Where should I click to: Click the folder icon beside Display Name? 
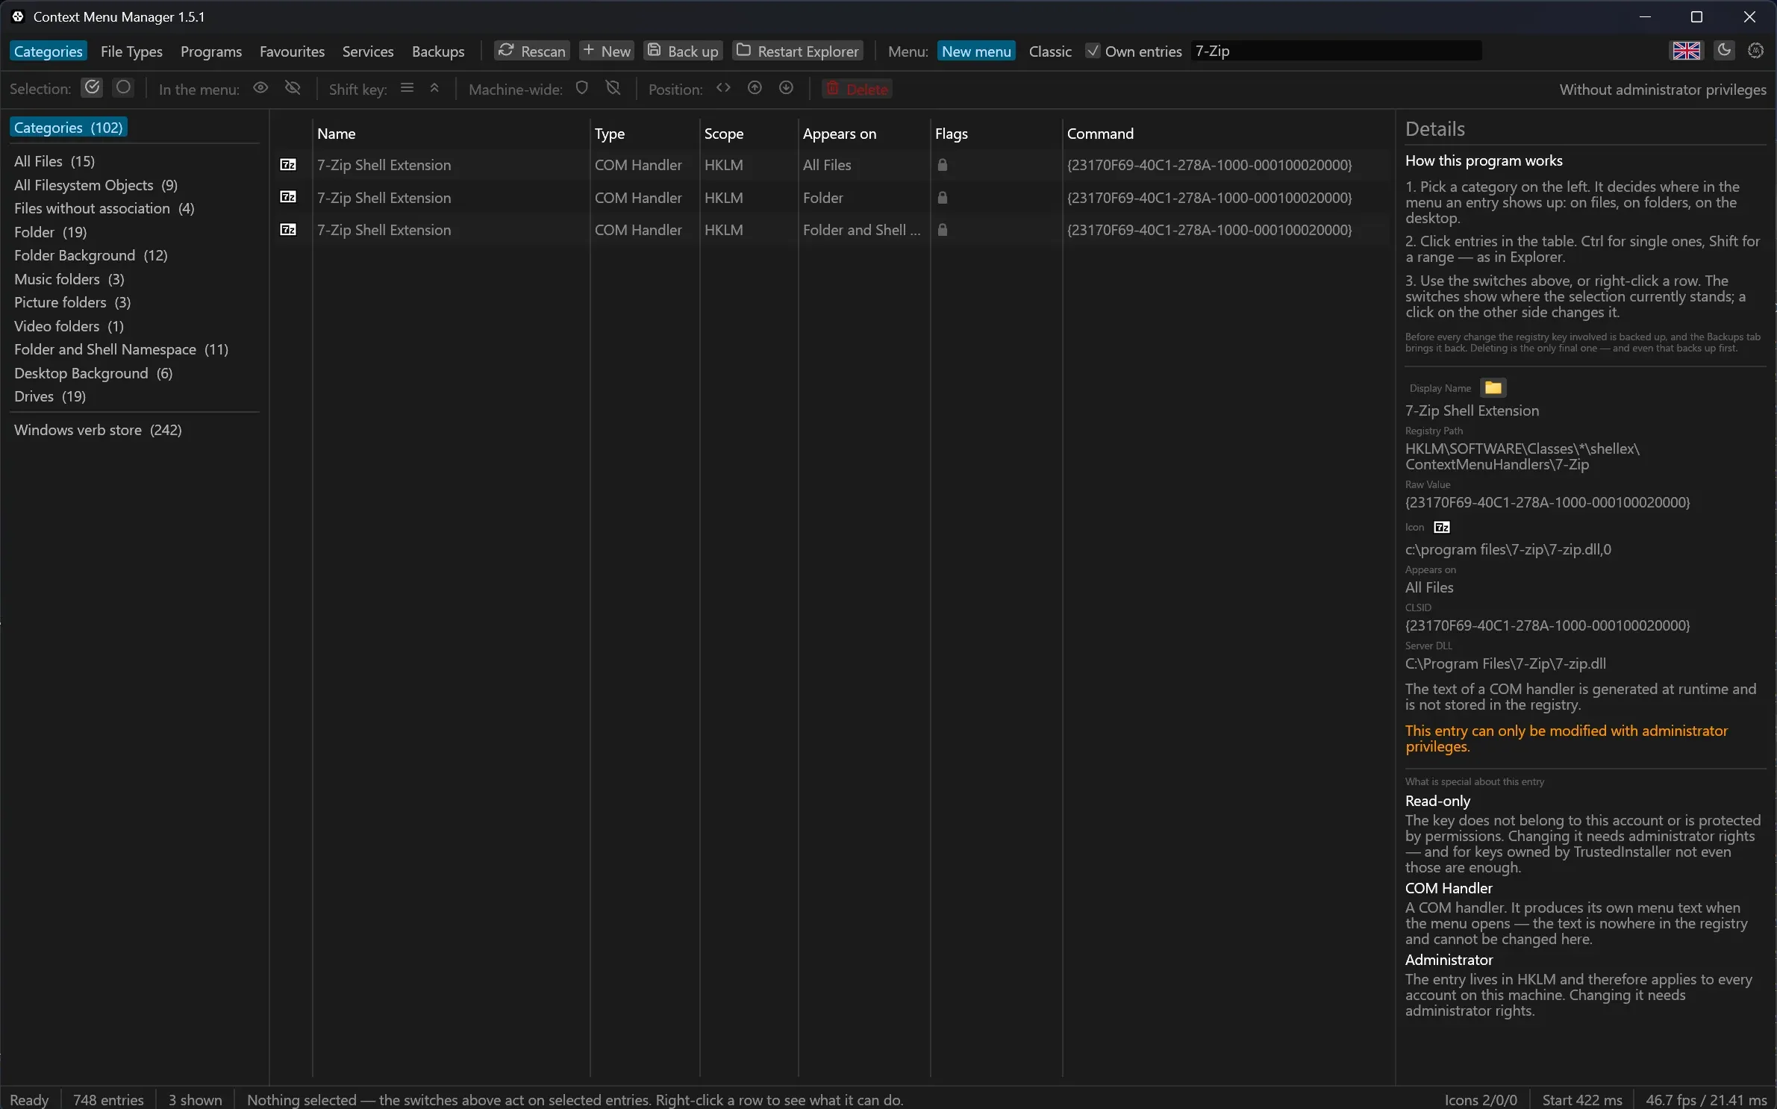click(1493, 387)
